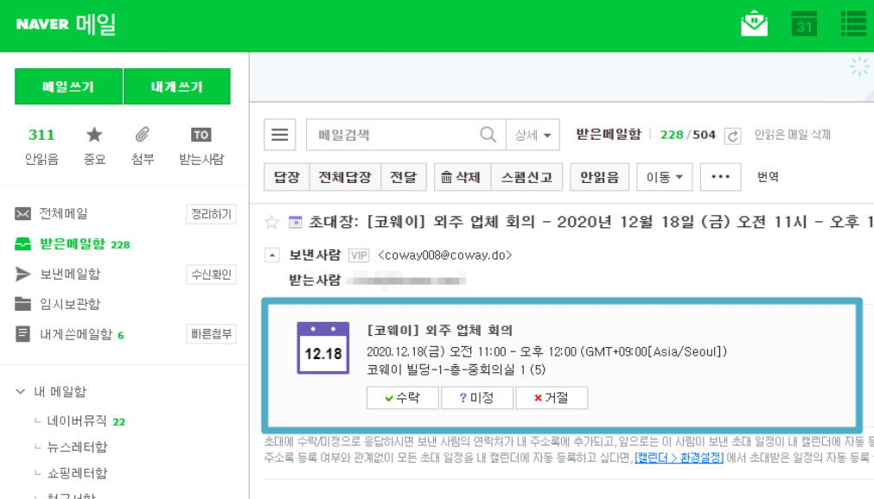Click the 답장 reply button

tap(286, 177)
